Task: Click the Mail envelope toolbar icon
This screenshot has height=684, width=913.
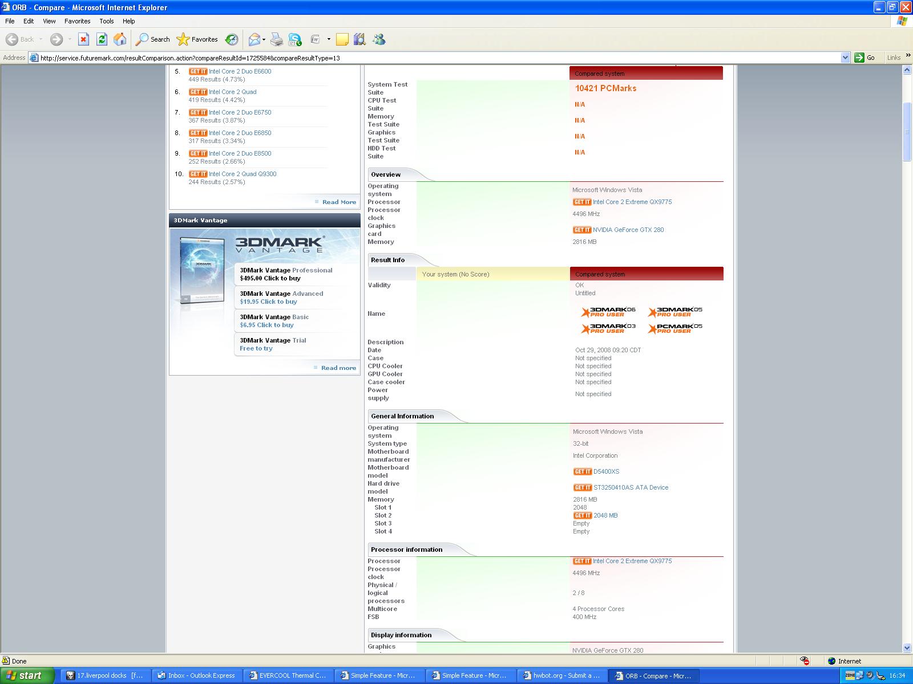Action: pyautogui.click(x=254, y=39)
